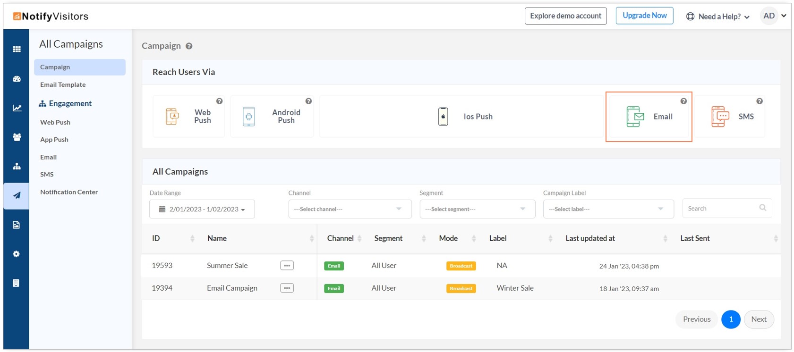Choose the SMS channel card

(x=730, y=117)
